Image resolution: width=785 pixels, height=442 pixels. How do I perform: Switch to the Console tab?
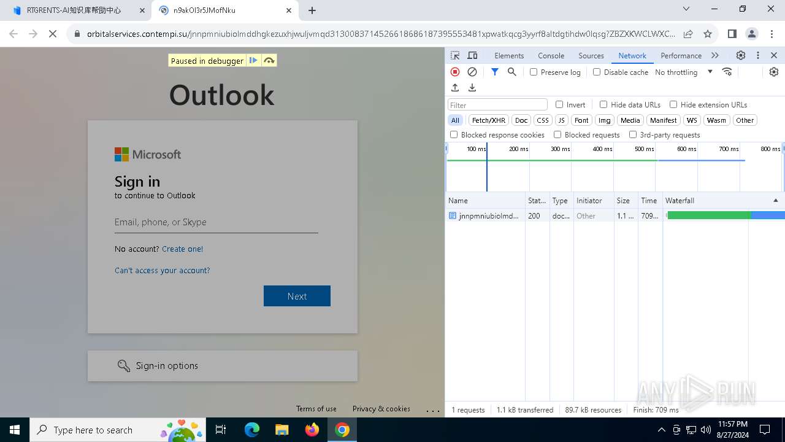[x=551, y=55]
